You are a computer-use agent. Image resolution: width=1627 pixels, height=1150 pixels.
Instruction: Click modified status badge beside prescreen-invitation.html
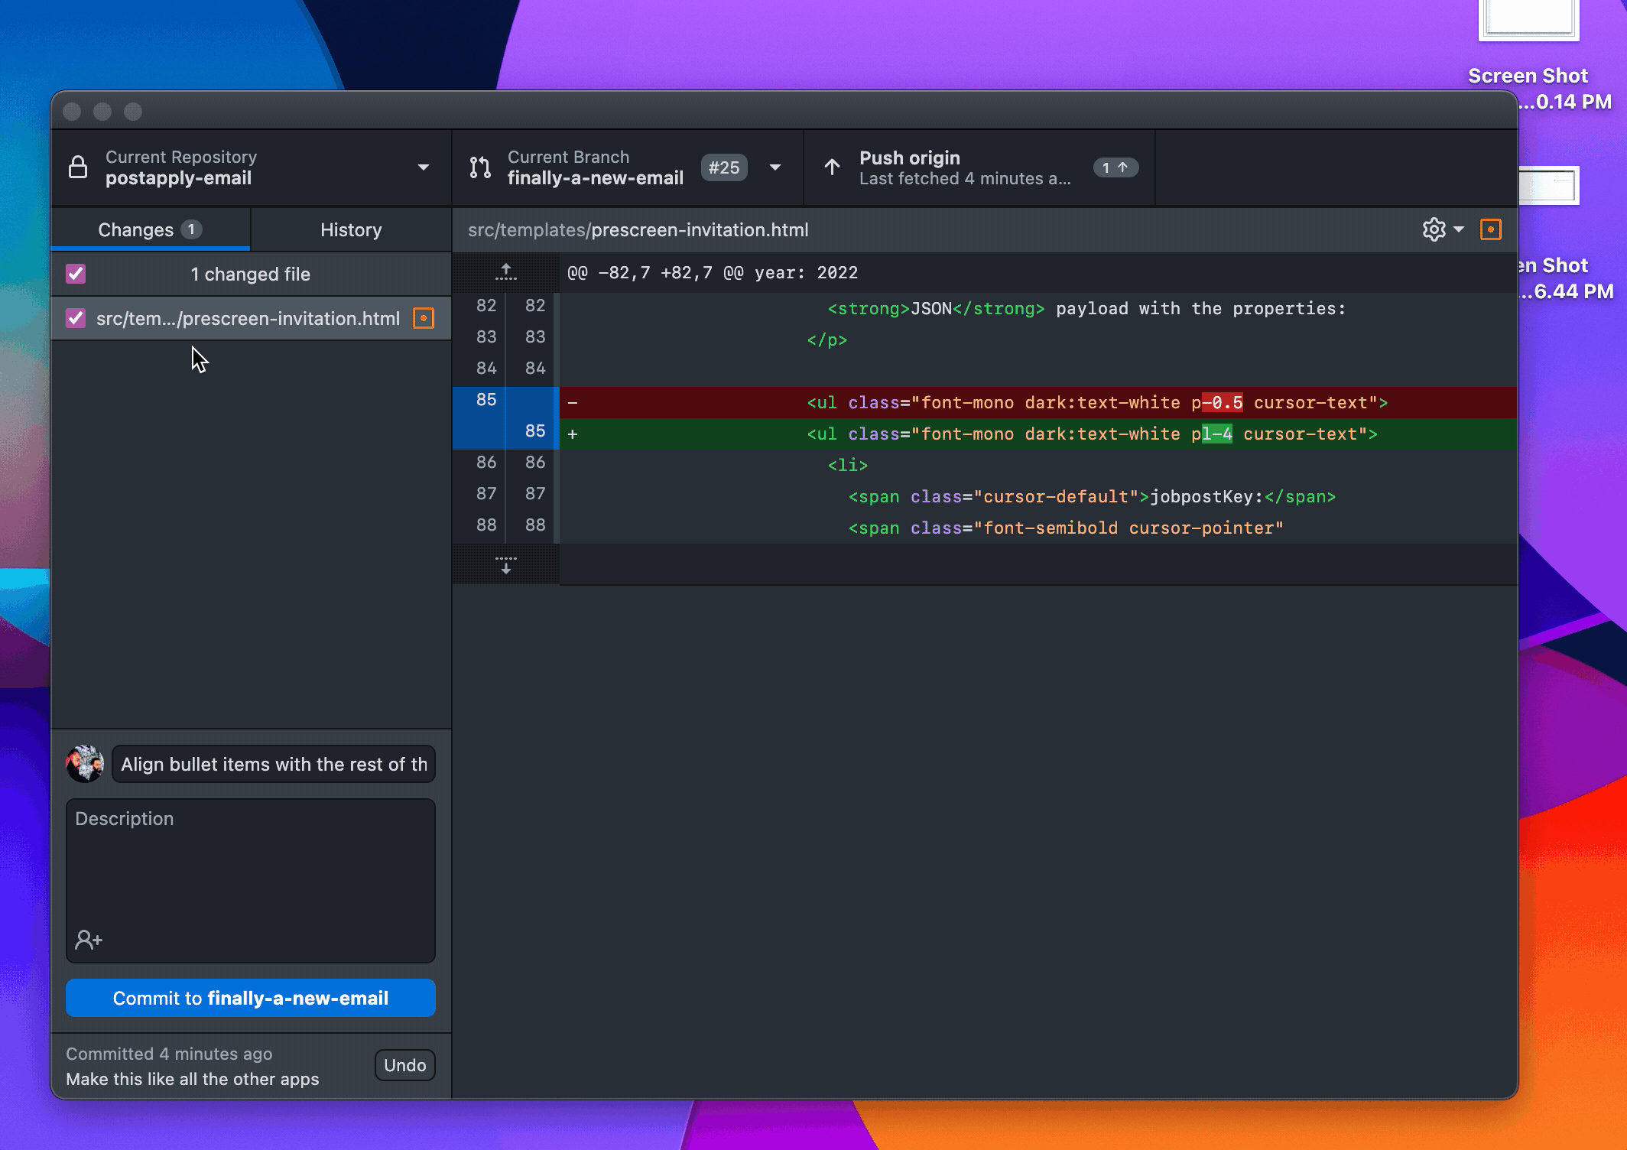(424, 318)
